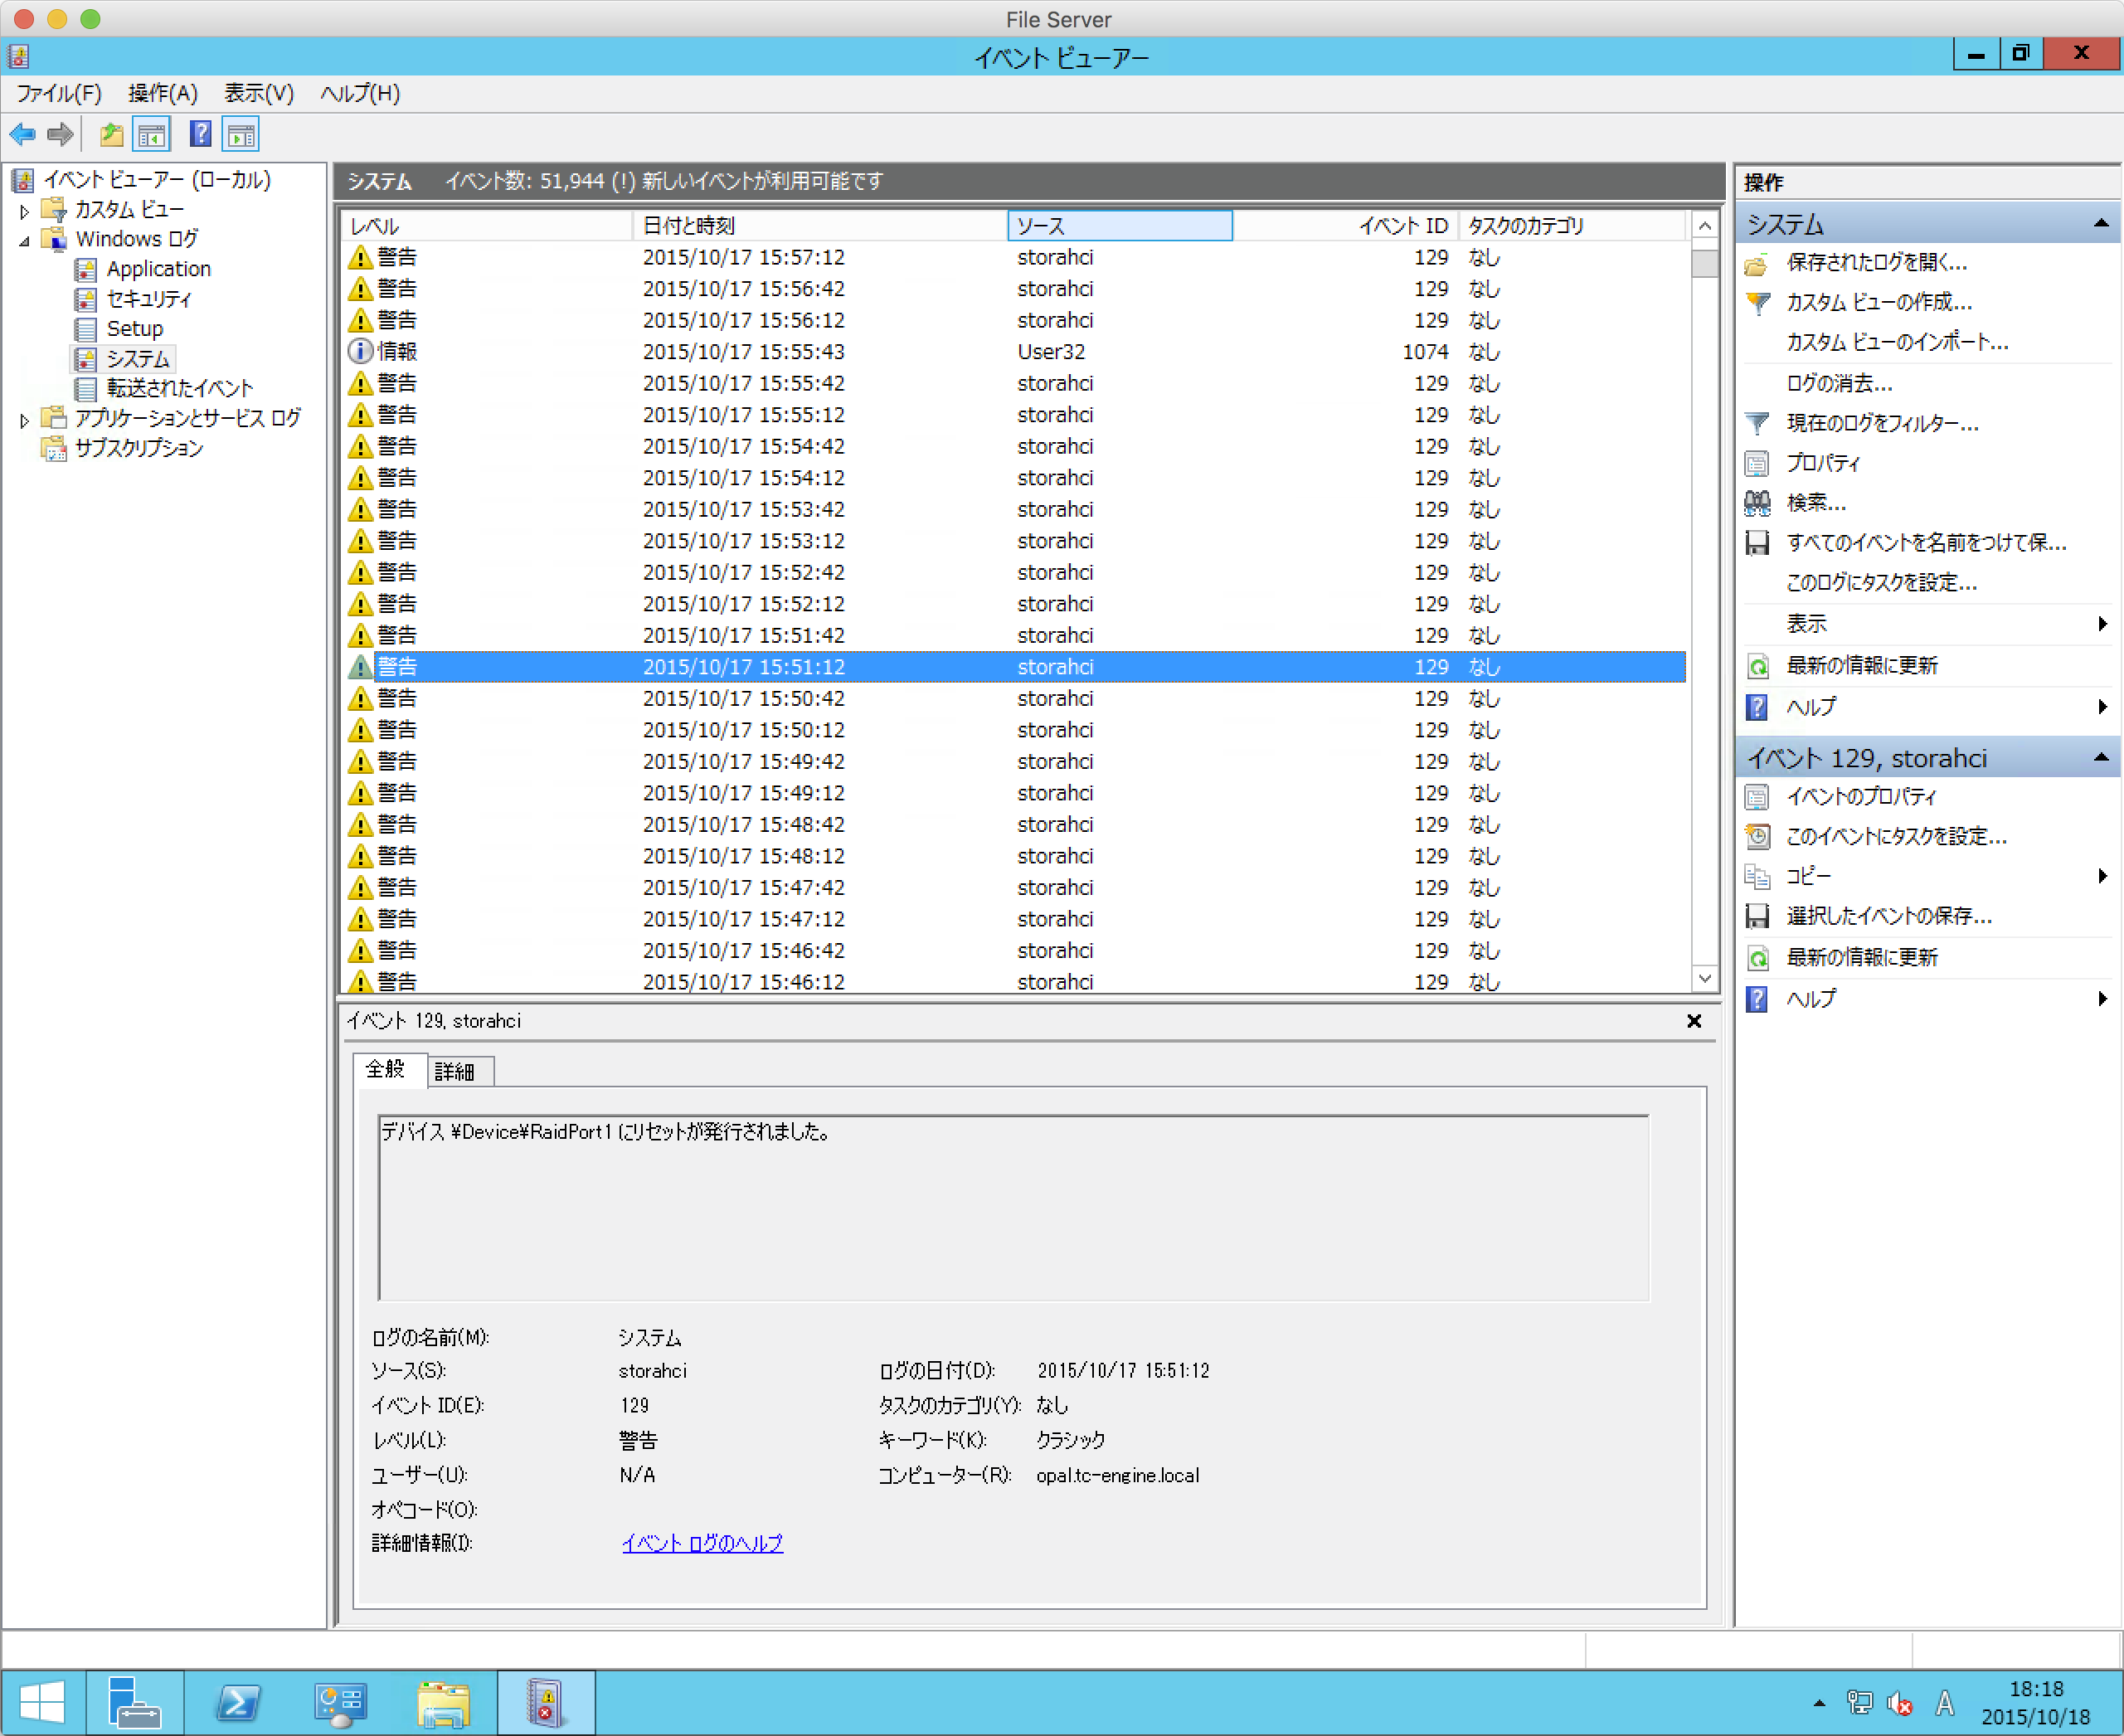Select the User32 event 1074 row
Viewport: 2124px width, 1736px height.
click(1014, 352)
